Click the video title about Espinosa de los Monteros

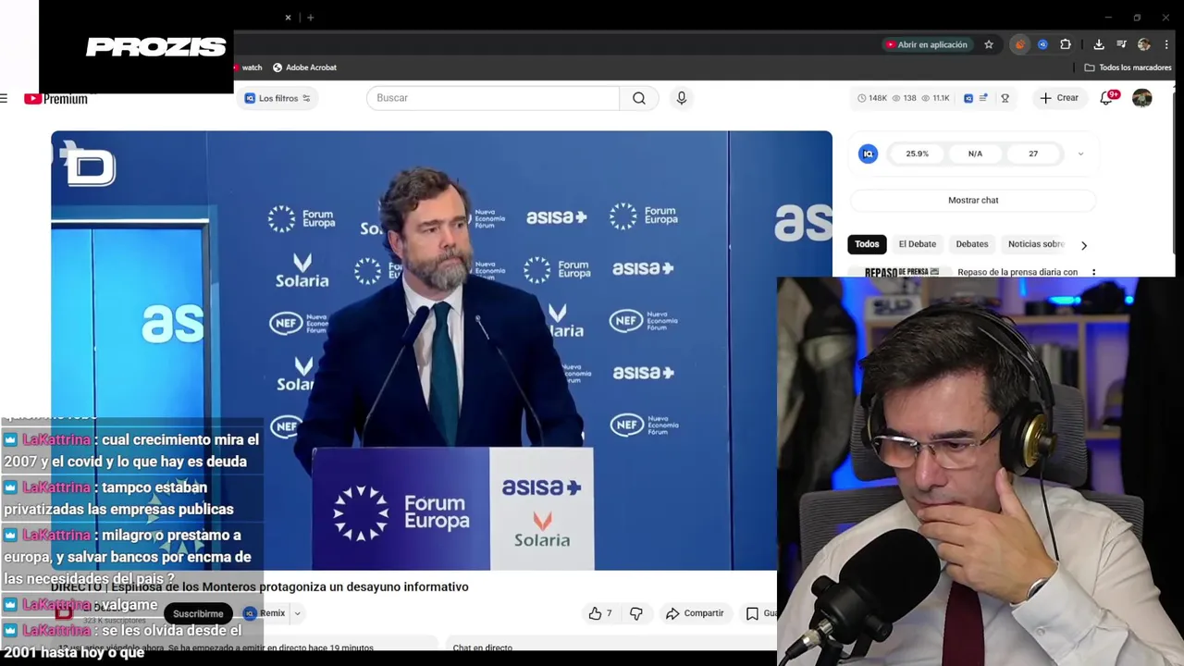(260, 586)
